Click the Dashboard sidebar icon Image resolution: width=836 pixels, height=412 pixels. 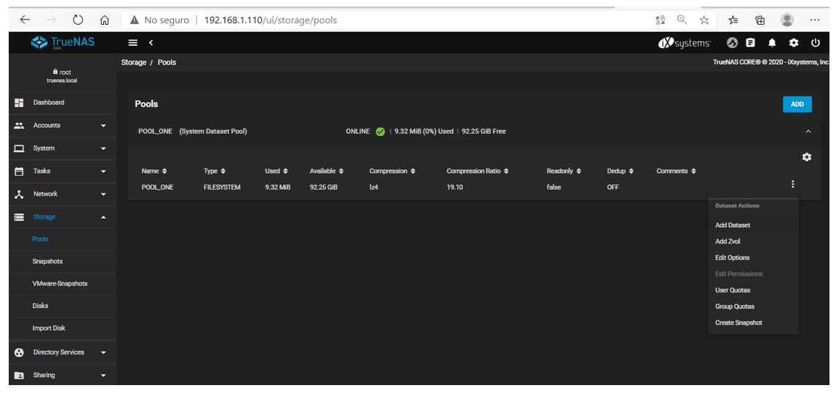tap(19, 102)
